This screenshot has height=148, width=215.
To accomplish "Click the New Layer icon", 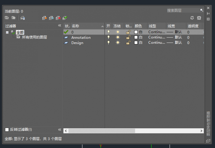I will coord(44,18).
